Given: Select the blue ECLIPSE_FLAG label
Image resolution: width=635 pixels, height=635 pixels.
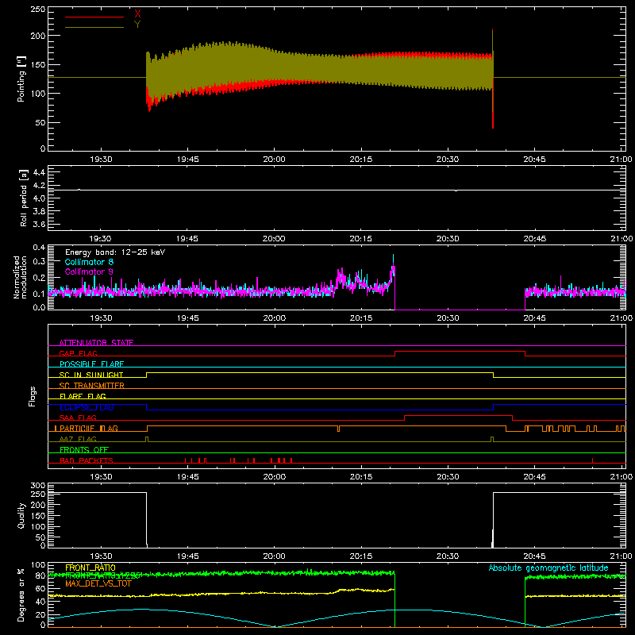Looking at the screenshot, I should pyautogui.click(x=87, y=407).
